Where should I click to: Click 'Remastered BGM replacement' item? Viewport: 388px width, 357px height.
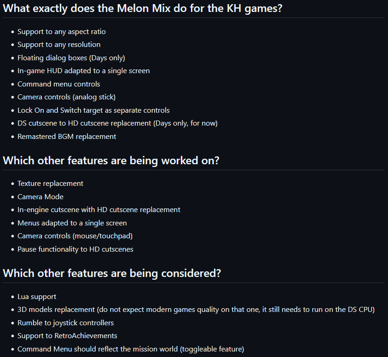(x=67, y=137)
